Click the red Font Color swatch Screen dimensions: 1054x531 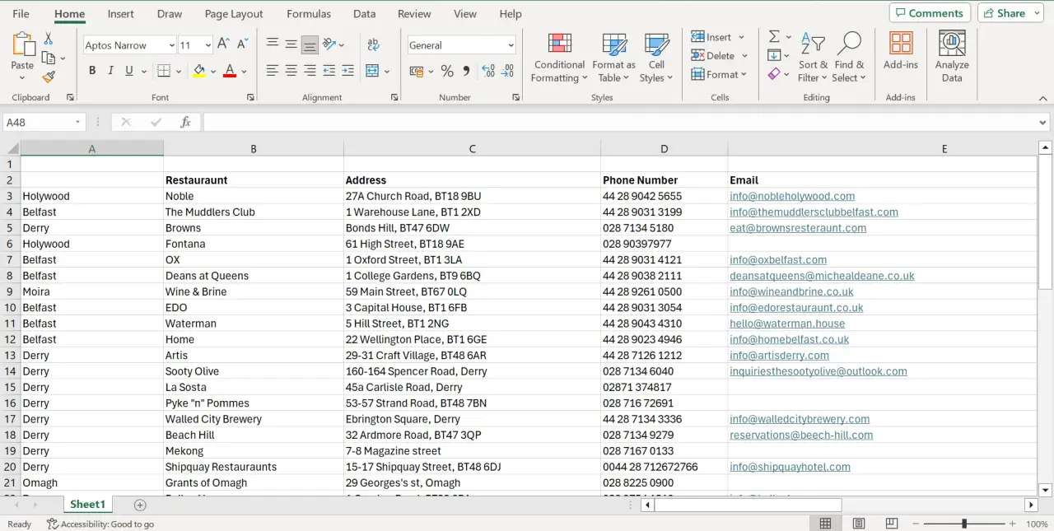(x=230, y=72)
